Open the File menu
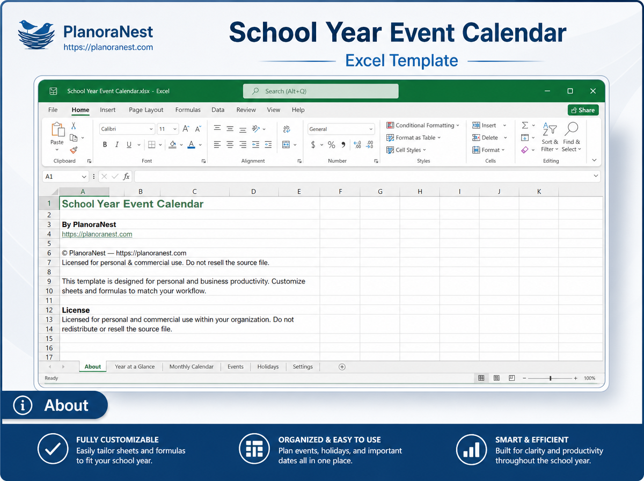The image size is (644, 481). point(53,110)
